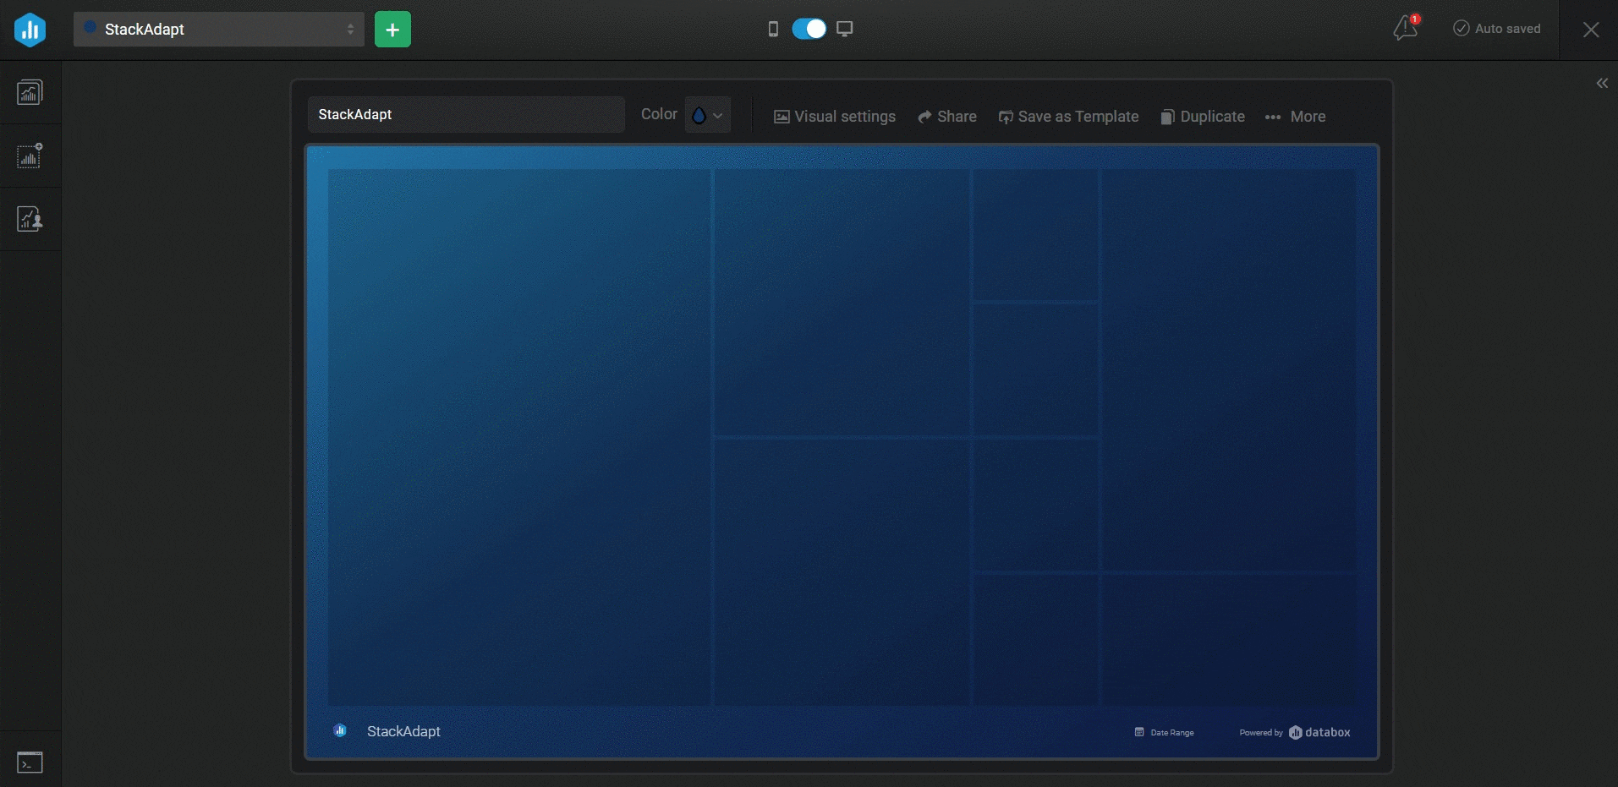Open the notifications bell
This screenshot has height=787, width=1618.
[1405, 29]
